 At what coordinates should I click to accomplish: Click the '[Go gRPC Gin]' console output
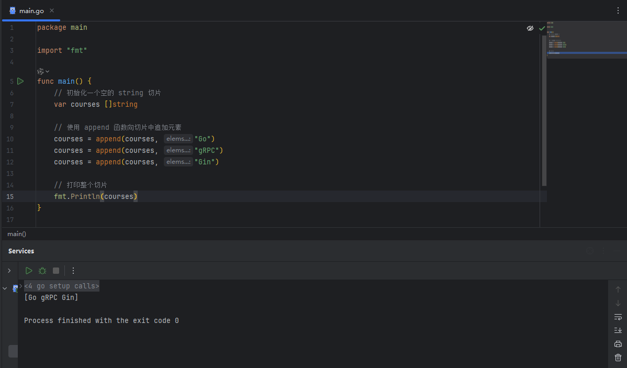tap(51, 298)
